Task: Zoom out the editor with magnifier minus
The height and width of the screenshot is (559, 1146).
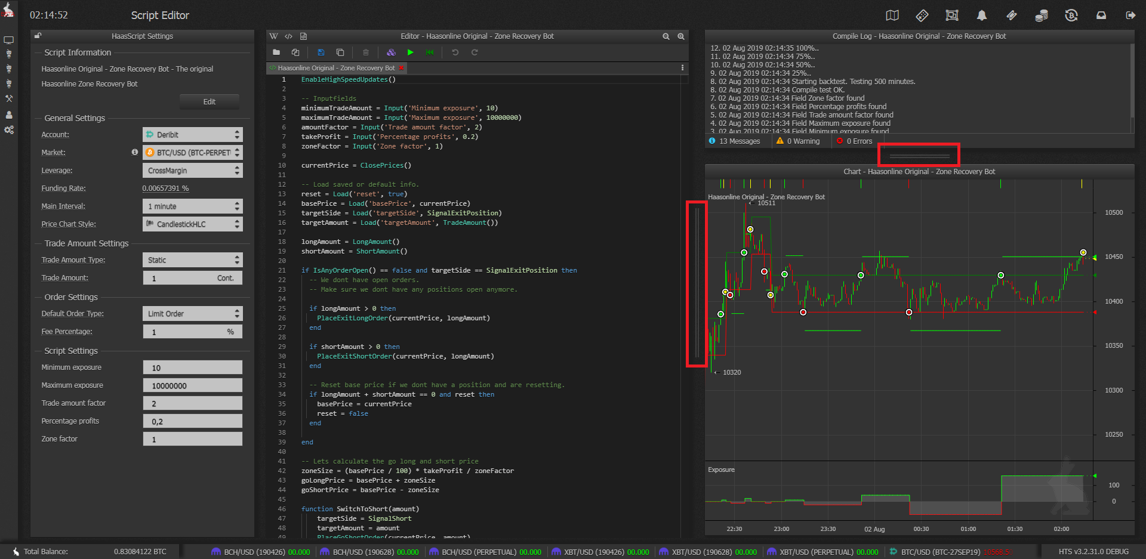Action: point(666,36)
